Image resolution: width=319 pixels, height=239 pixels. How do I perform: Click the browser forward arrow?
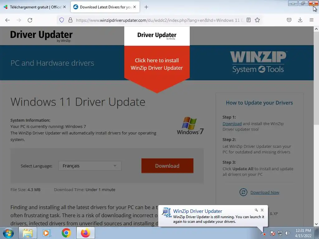click(x=19, y=20)
